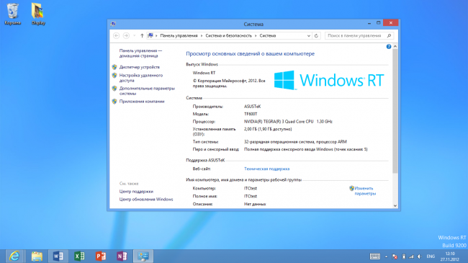Open Центр обновления Windows link

click(x=146, y=199)
